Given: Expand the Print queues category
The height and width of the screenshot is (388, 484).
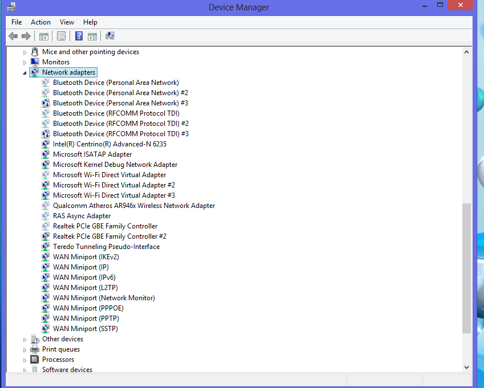Looking at the screenshot, I should 25,350.
